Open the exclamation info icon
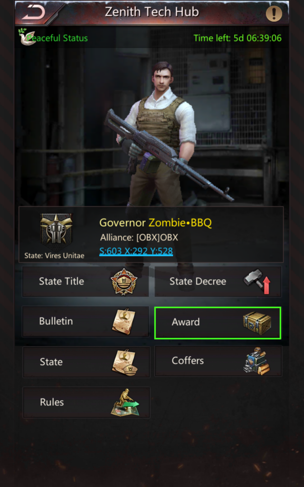 tap(274, 14)
